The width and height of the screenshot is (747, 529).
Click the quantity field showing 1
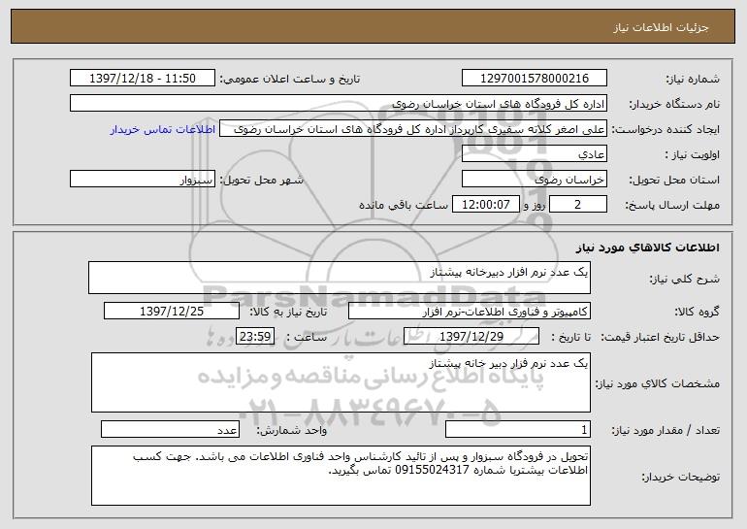(x=518, y=429)
